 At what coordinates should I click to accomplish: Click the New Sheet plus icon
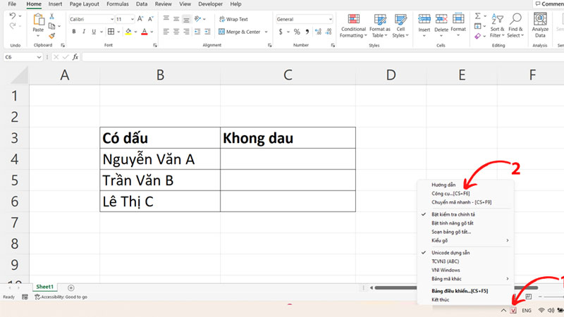coord(71,288)
